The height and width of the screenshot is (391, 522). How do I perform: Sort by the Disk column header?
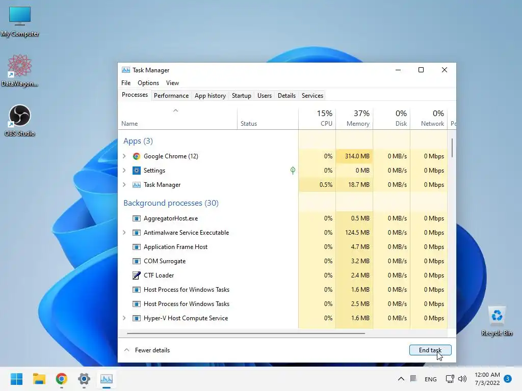tap(392, 118)
